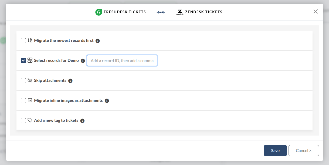Image resolution: width=329 pixels, height=165 pixels.
Task: Click the sort A-Z icon
Action: pos(30,41)
